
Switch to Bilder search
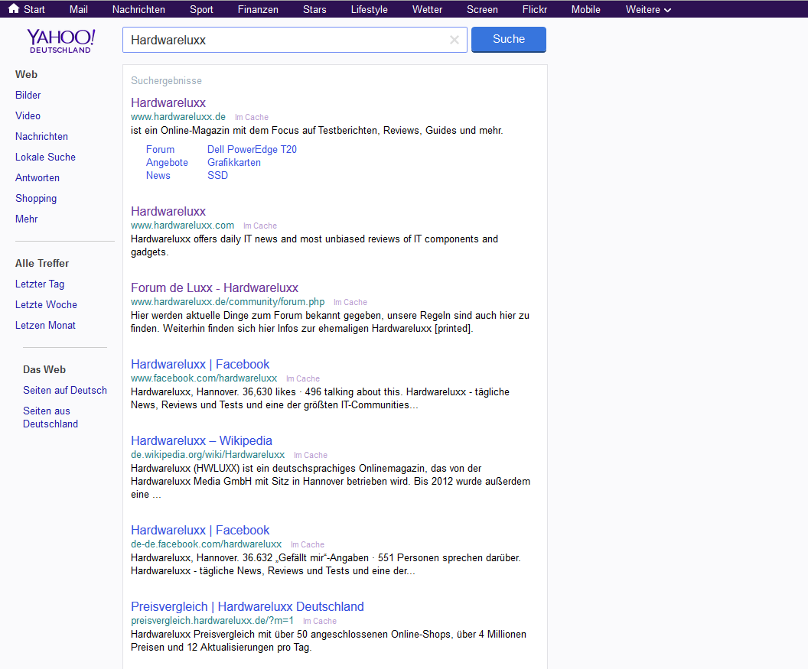click(28, 95)
